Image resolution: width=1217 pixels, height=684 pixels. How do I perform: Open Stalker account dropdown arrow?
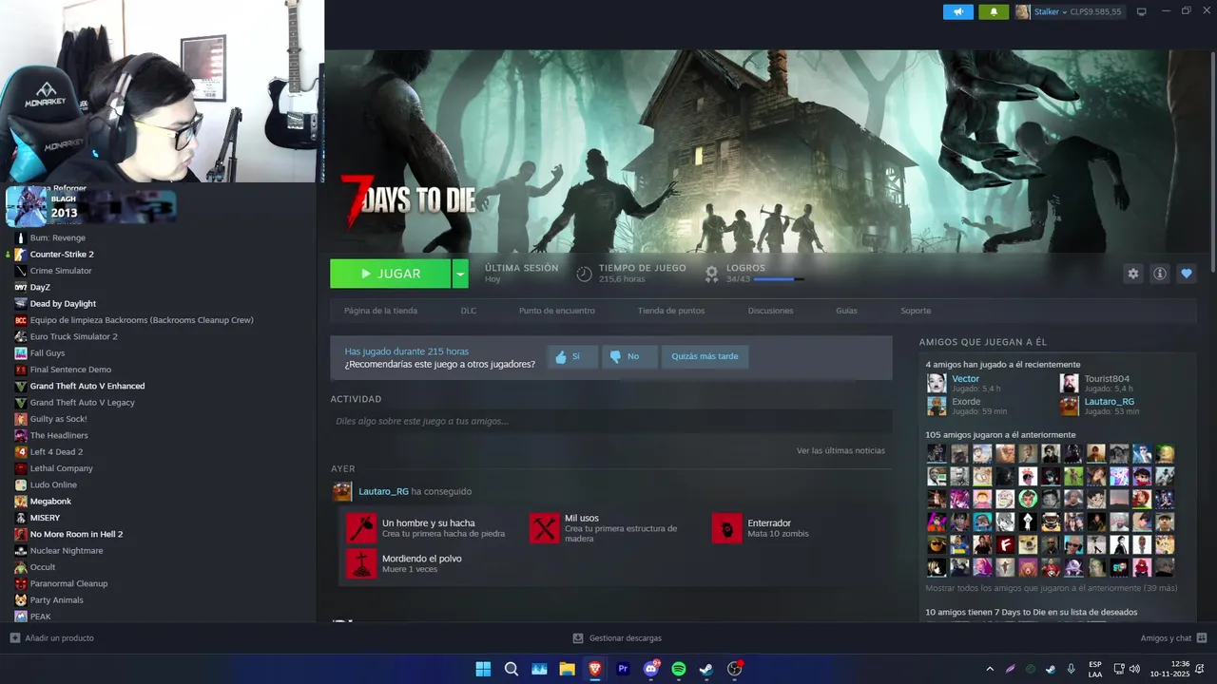point(1064,12)
